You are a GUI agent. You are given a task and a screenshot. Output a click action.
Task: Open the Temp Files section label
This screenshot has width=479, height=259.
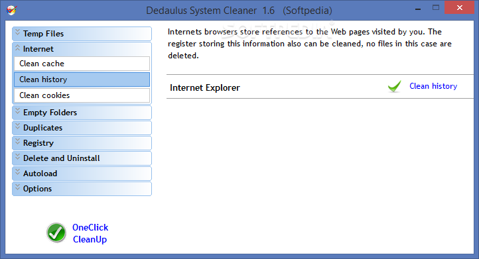pyautogui.click(x=43, y=34)
